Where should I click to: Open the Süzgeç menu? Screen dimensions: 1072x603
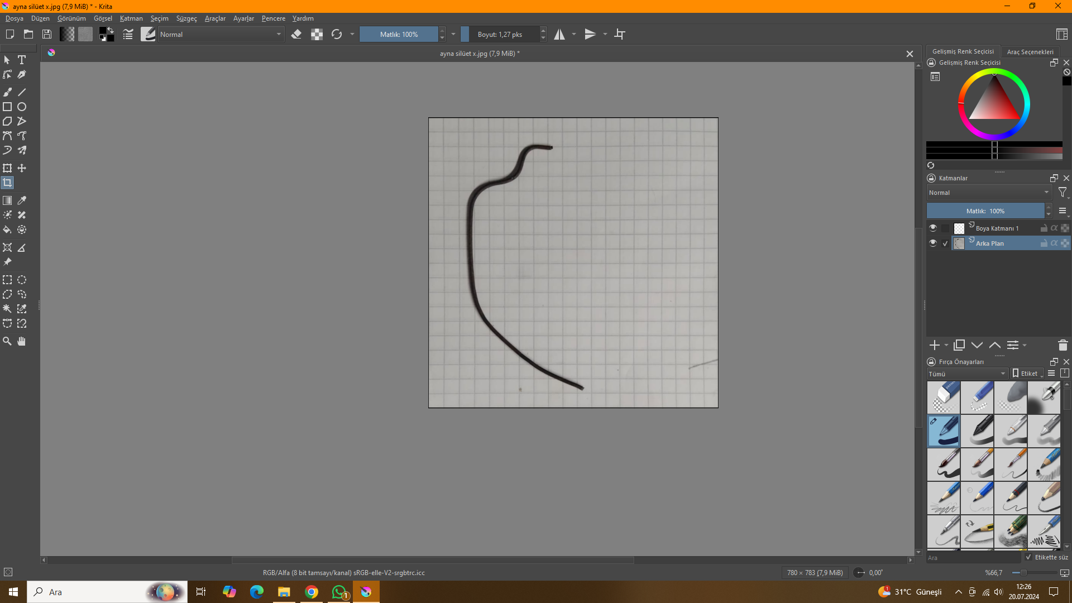(186, 18)
